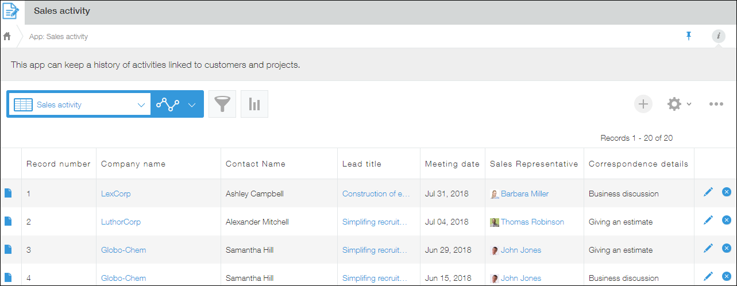Delete record 2 with the X icon
The image size is (737, 286).
tap(726, 220)
